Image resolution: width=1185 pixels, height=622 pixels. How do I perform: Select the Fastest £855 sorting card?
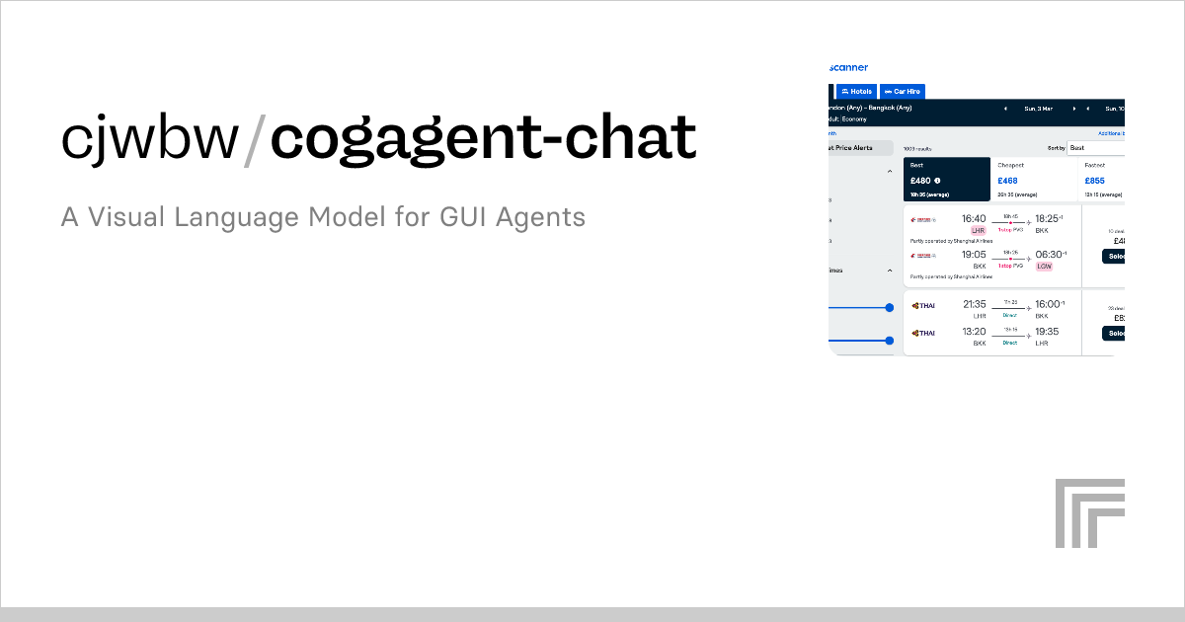1102,179
